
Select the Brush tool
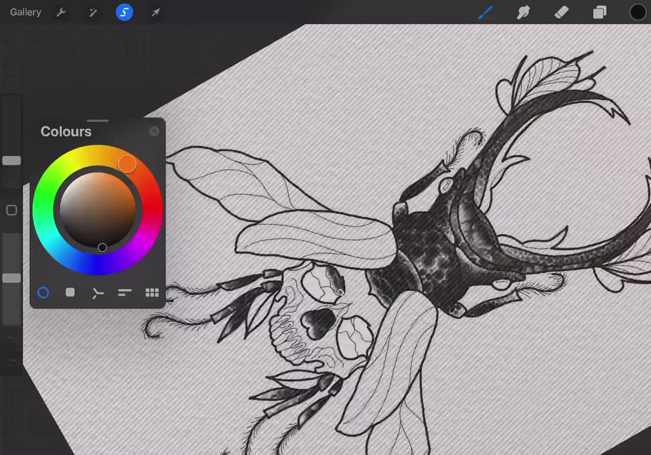point(485,12)
